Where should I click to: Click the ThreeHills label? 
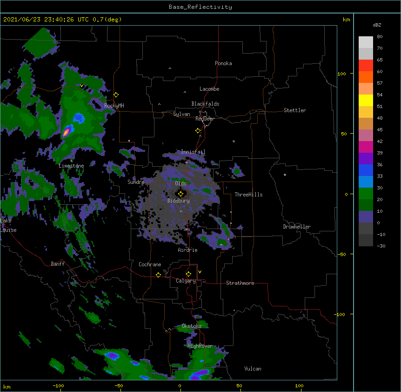(x=248, y=195)
